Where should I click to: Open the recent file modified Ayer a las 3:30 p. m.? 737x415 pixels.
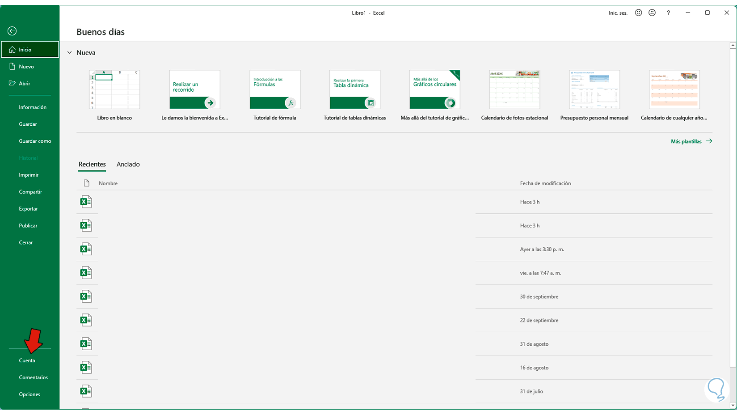394,249
